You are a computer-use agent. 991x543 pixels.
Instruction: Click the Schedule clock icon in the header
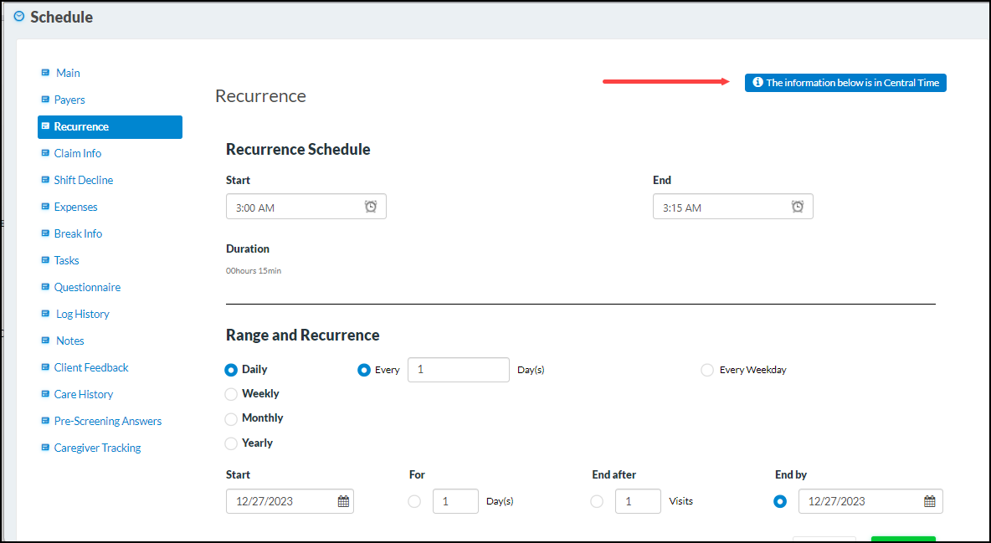coord(17,16)
